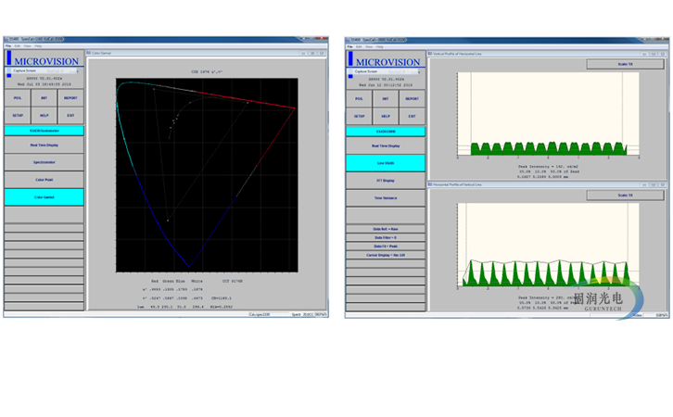Open View menu in right Line Width window

[369, 46]
